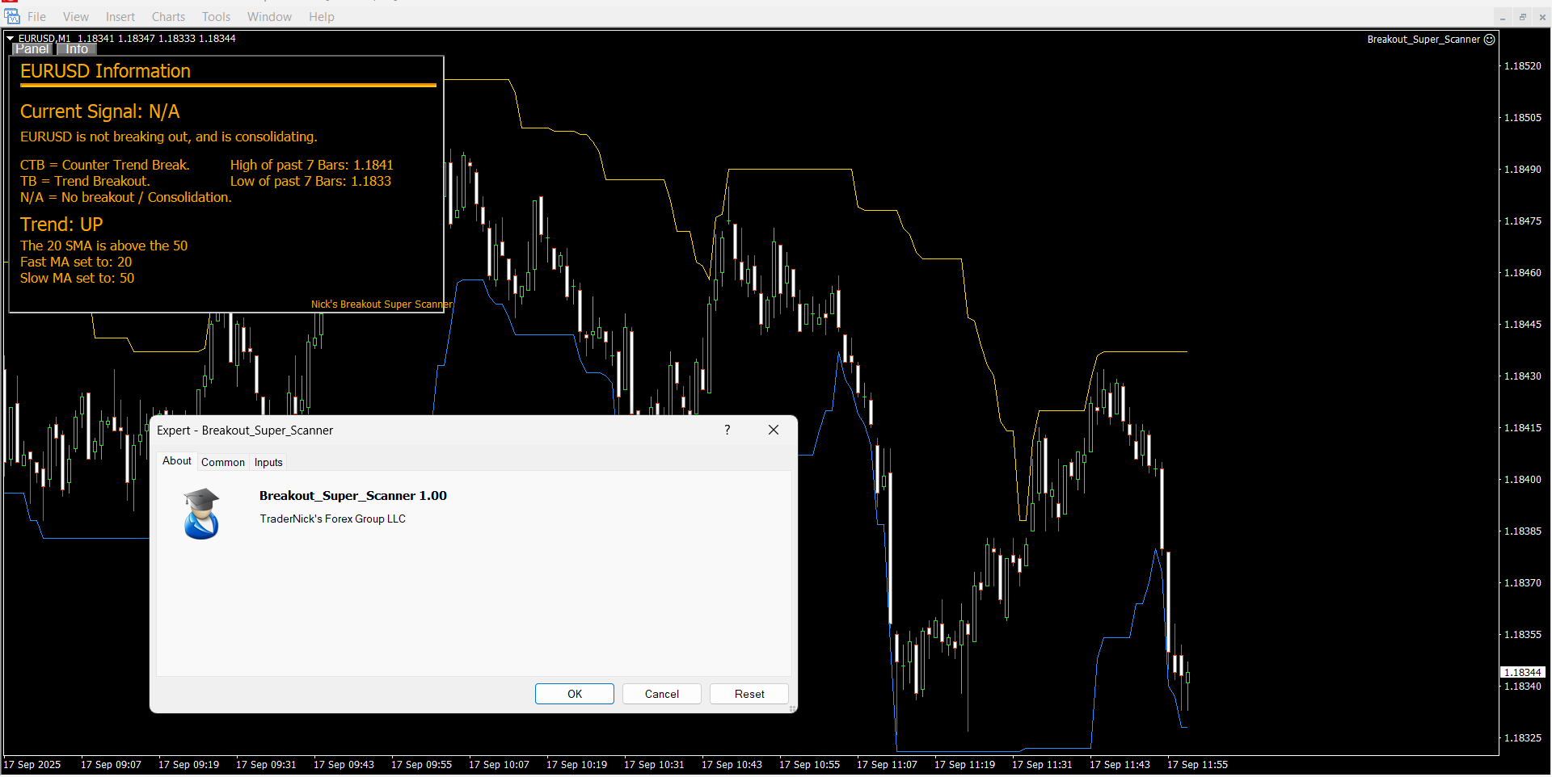This screenshot has width=1552, height=777.
Task: Select the Common tab in Expert dialog
Action: 223,462
